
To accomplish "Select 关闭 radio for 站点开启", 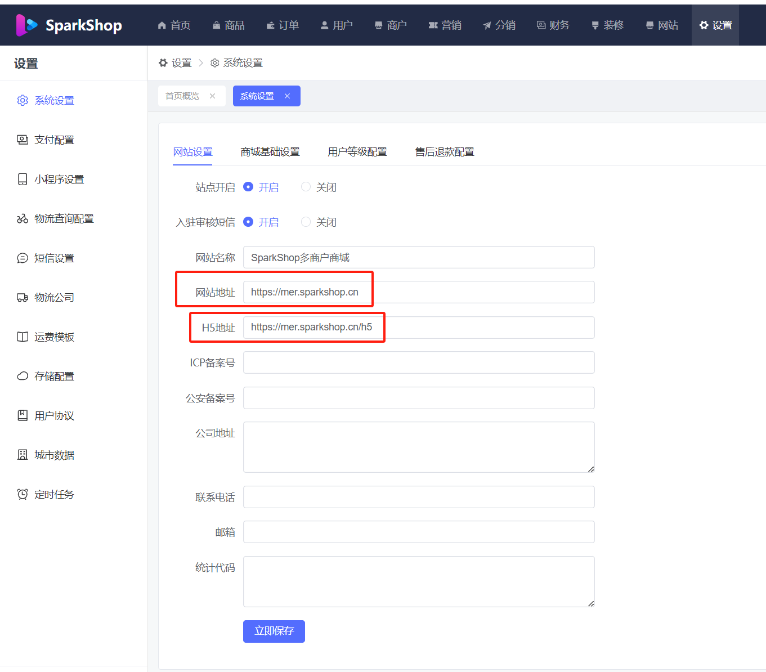I will tap(306, 187).
